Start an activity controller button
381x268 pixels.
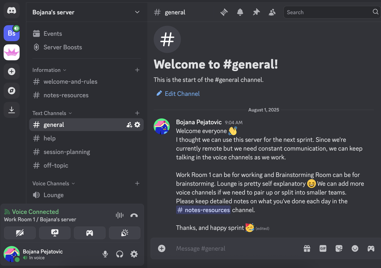[90, 233]
